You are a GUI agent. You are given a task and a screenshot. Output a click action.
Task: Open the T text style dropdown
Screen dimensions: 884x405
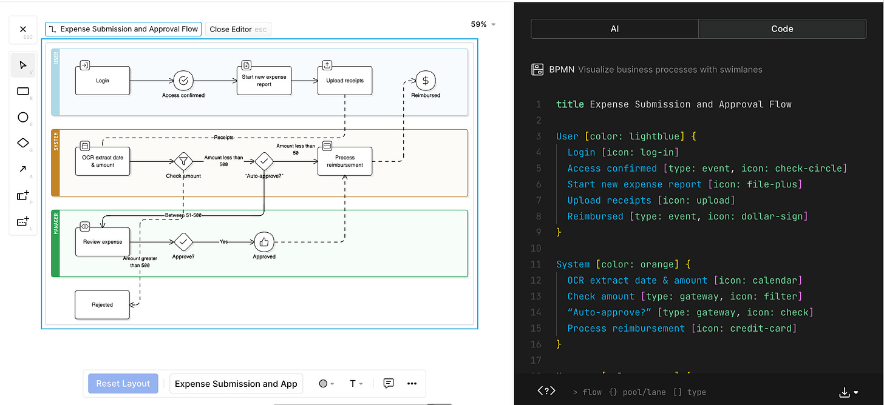(x=356, y=383)
